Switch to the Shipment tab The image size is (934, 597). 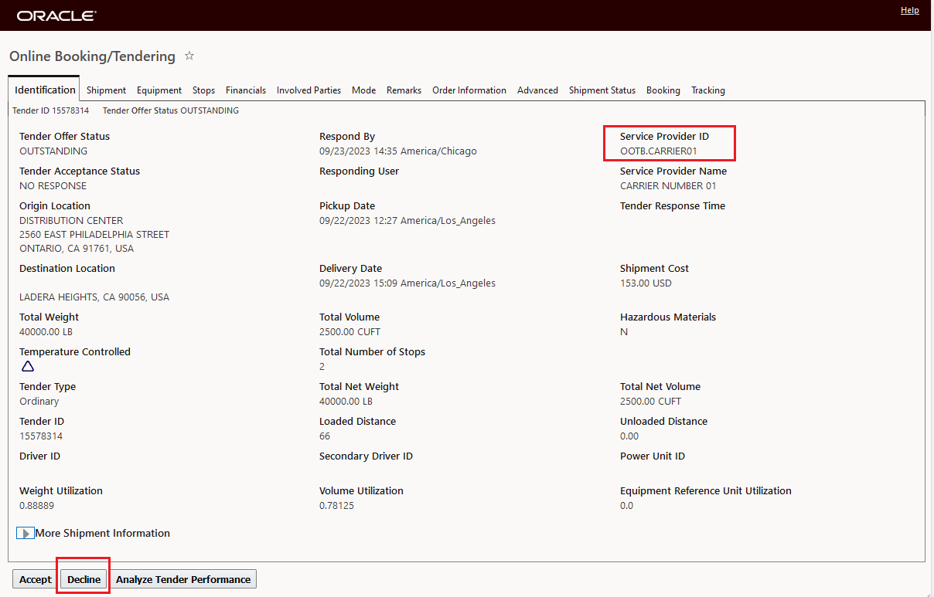click(x=106, y=90)
